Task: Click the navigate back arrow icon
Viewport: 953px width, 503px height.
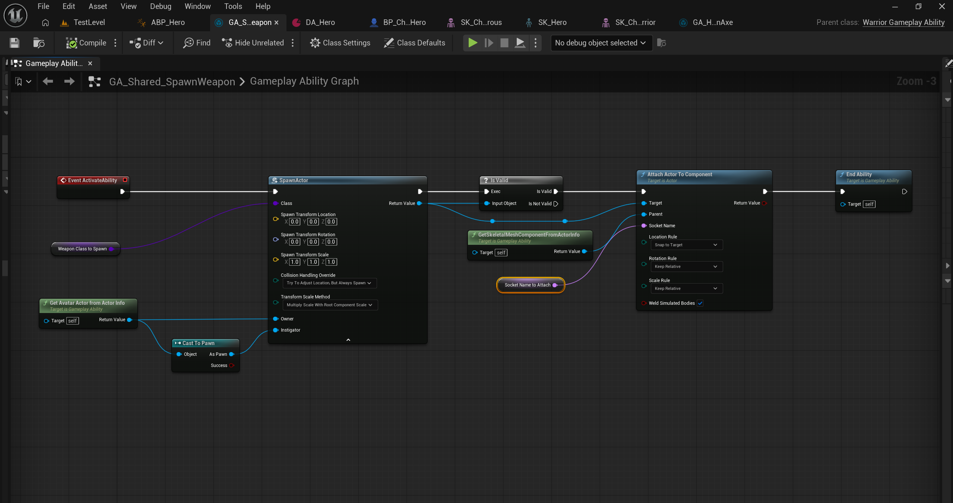Action: (x=48, y=81)
